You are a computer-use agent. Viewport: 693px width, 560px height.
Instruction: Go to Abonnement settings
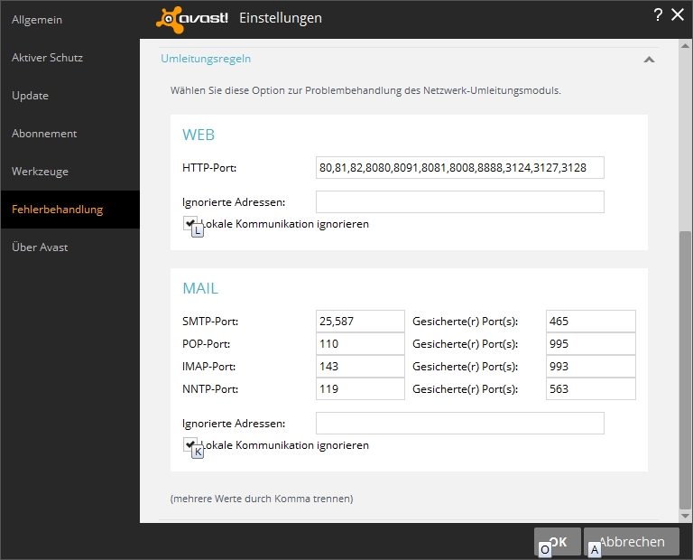click(44, 133)
